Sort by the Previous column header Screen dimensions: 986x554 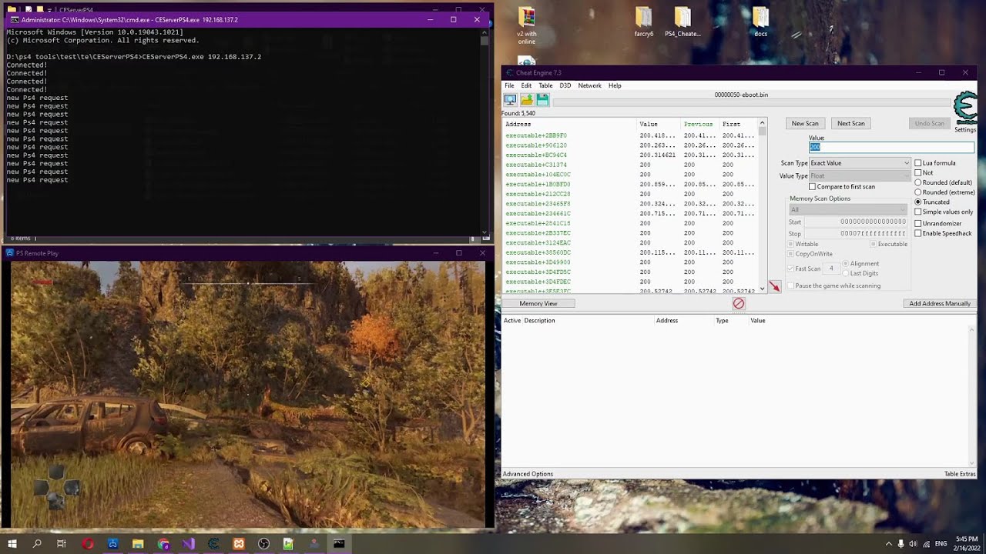click(699, 124)
